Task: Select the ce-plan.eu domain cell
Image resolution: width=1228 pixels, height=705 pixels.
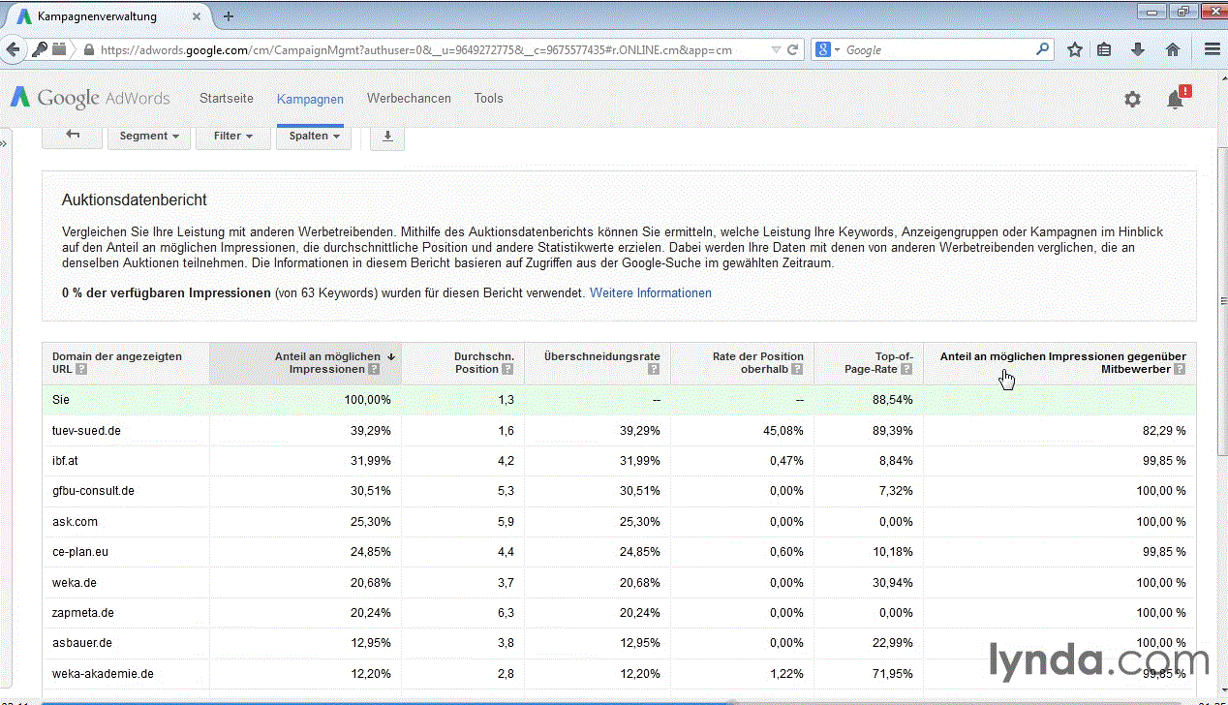Action: pos(79,552)
